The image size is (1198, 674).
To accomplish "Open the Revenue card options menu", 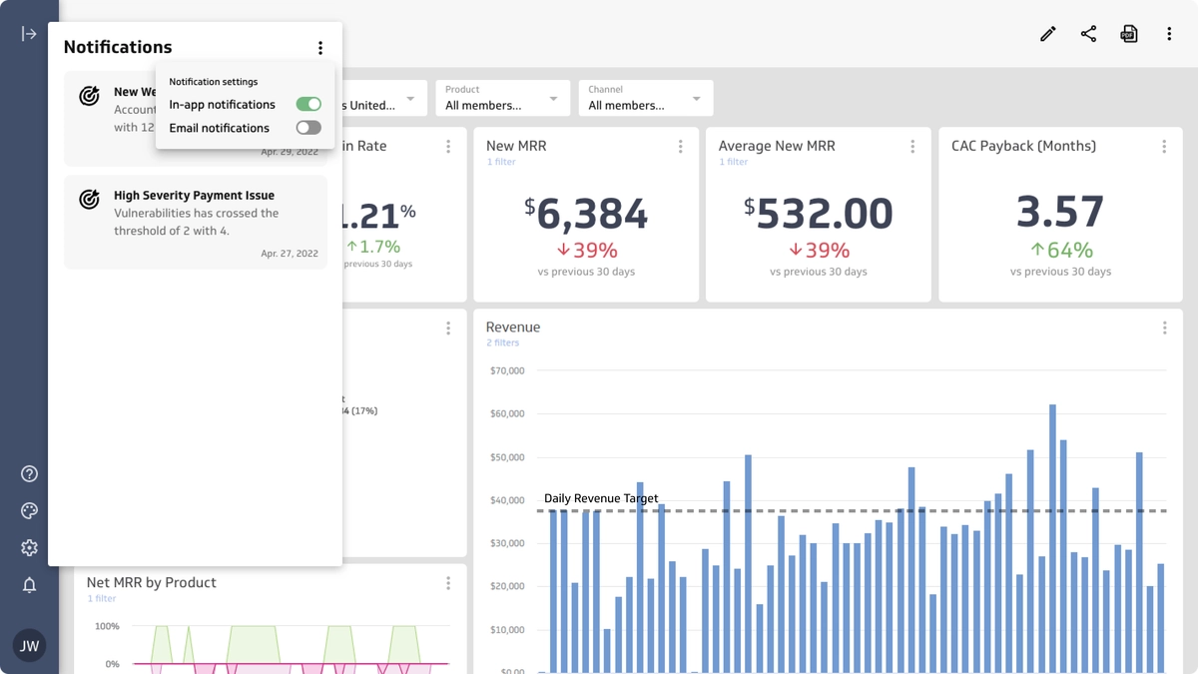I will tap(1164, 327).
